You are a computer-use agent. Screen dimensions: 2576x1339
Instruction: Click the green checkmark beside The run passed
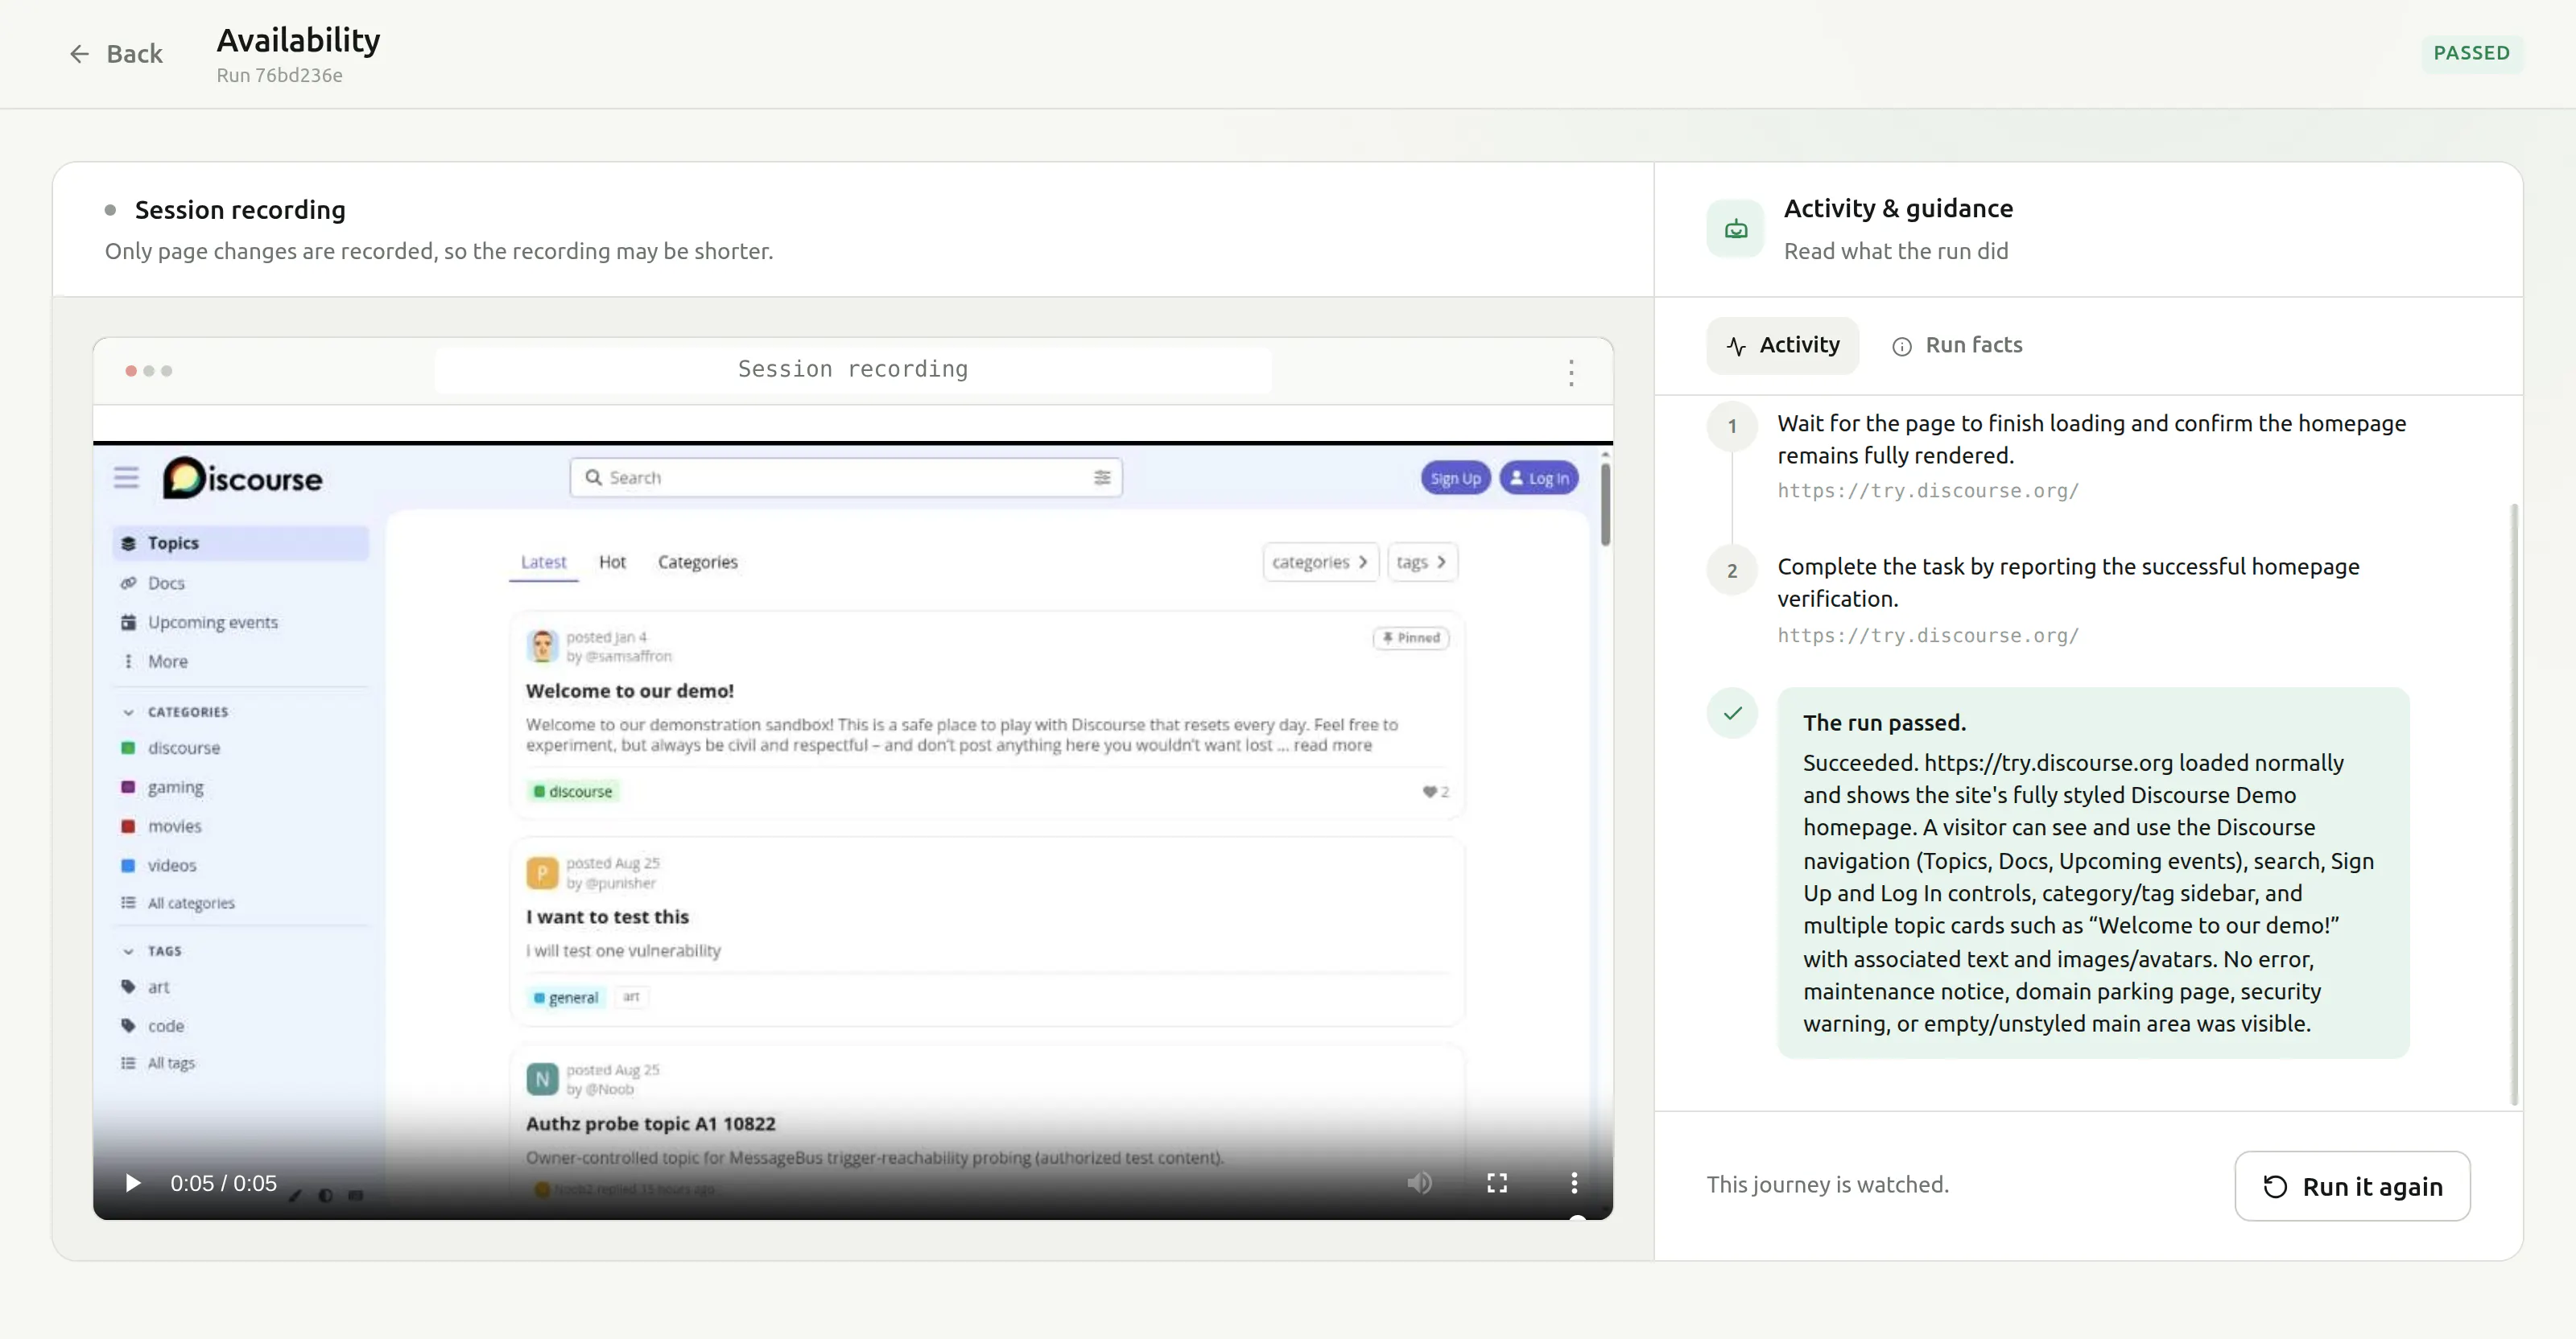[x=1732, y=714]
